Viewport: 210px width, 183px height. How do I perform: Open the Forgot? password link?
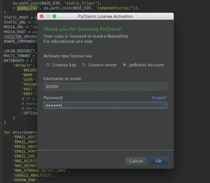click(x=159, y=98)
